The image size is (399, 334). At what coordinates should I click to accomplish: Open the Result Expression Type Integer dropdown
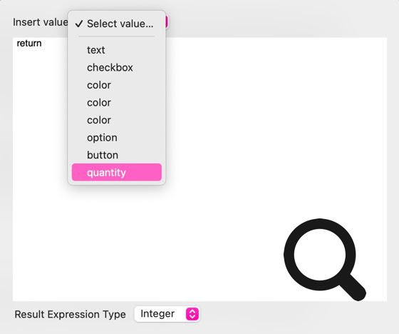(x=167, y=314)
